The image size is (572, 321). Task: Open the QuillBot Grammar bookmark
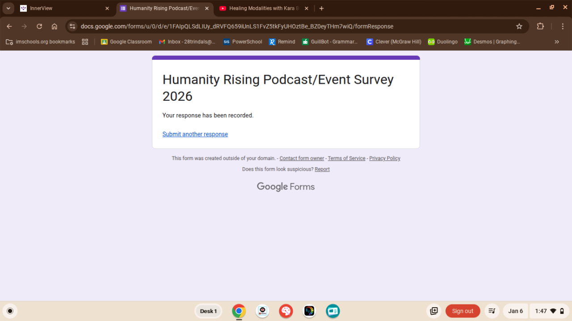330,42
